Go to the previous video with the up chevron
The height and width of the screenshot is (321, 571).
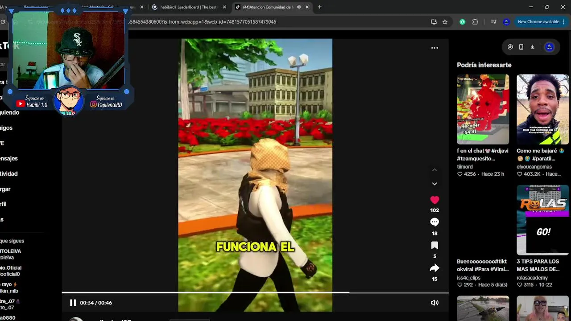click(x=434, y=170)
